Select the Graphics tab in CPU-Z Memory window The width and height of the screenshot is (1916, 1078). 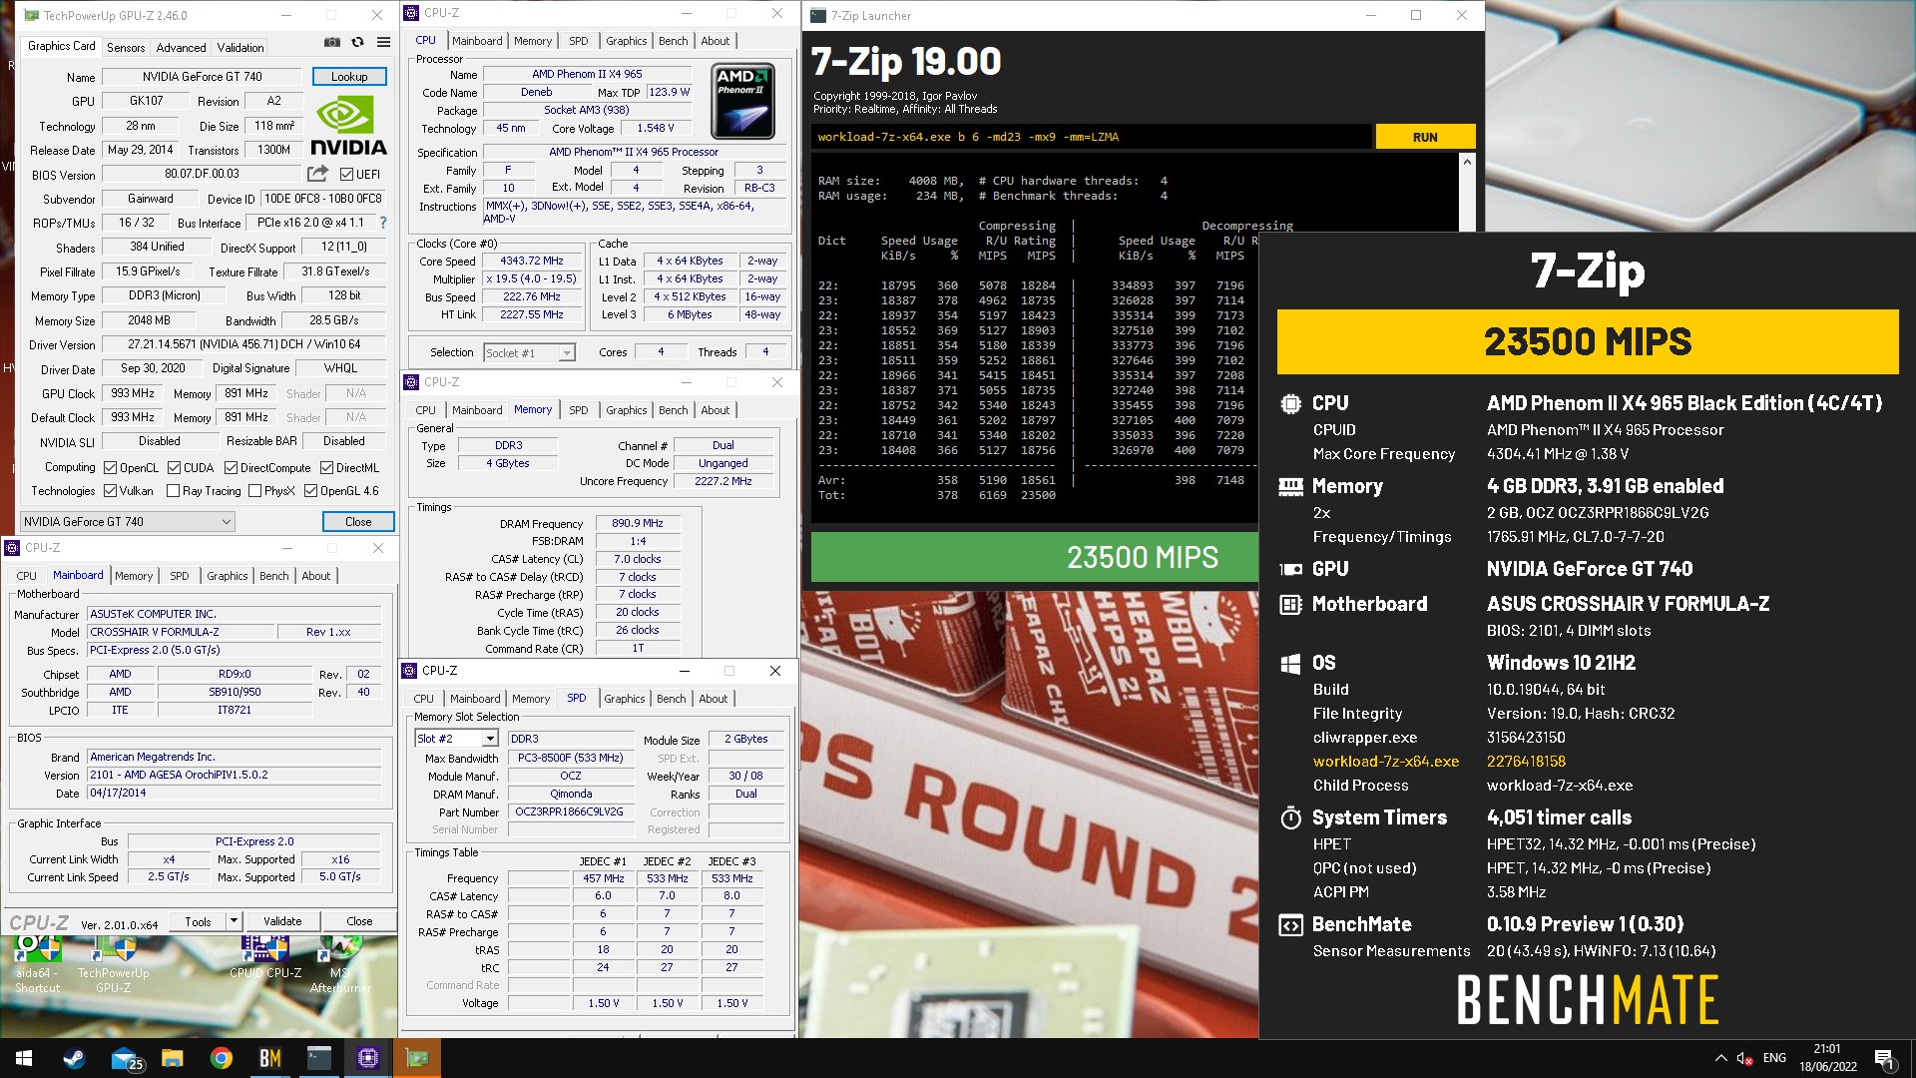(x=626, y=410)
